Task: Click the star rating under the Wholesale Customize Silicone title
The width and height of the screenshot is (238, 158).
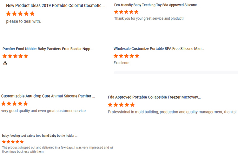Action: tap(126, 56)
